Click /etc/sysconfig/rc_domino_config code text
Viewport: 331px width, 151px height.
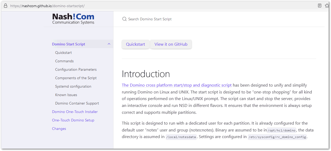pos(277,137)
